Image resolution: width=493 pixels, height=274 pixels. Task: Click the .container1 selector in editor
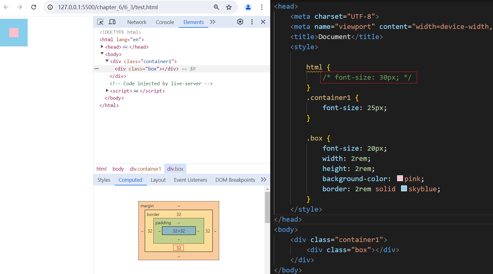click(x=329, y=97)
